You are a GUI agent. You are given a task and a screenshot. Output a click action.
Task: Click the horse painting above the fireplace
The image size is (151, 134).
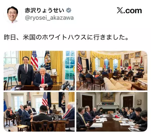click(x=108, y=97)
